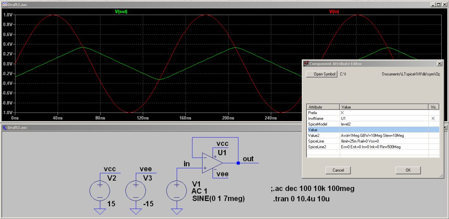449x219 pixels.
Task: Select voltage source V2 circle symbol
Action: tap(100, 191)
